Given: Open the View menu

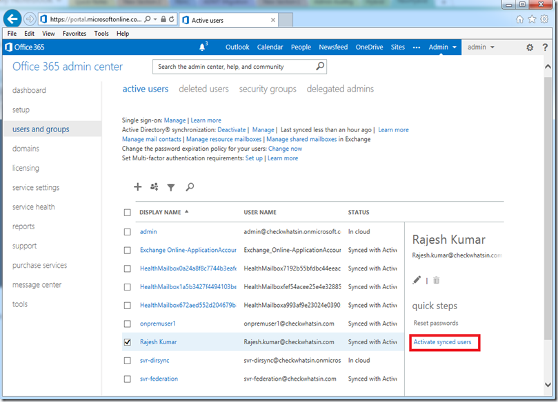Looking at the screenshot, I should [x=48, y=33].
